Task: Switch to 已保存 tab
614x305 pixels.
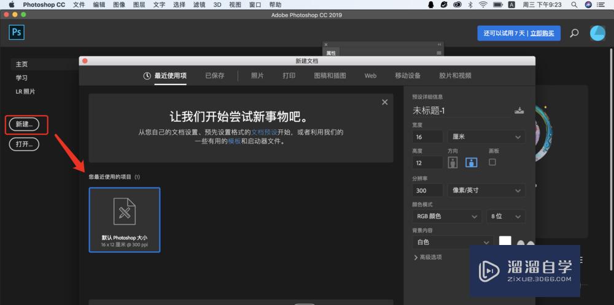Action: [x=214, y=76]
